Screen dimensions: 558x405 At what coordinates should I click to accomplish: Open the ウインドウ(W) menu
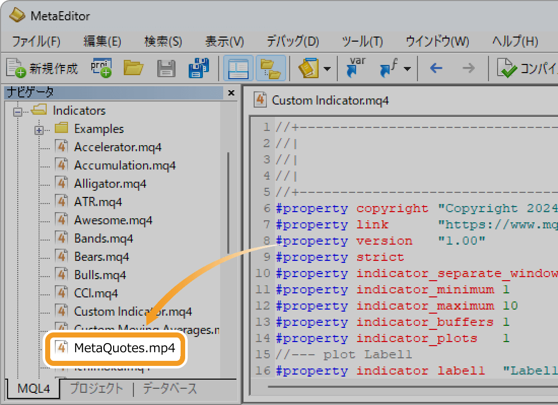click(437, 41)
